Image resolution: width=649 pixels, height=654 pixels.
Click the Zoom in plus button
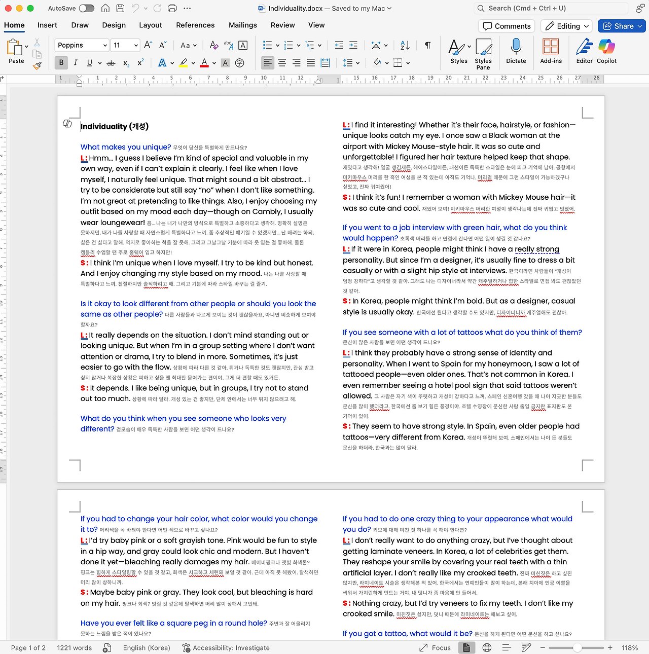(x=610, y=647)
